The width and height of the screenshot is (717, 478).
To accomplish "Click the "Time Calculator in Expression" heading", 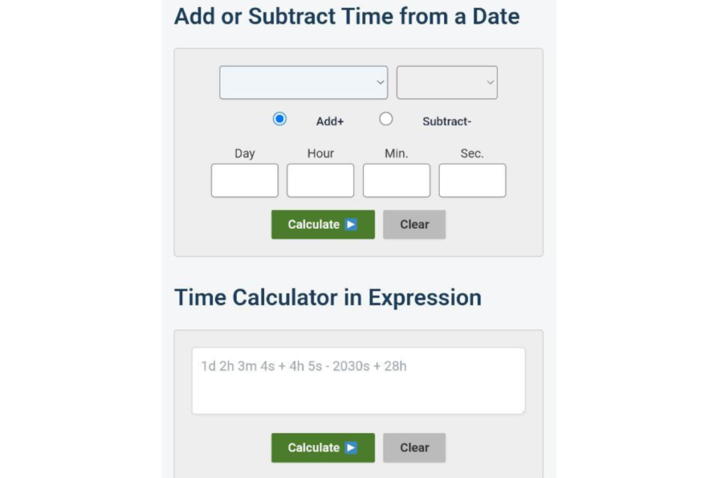I will point(328,297).
